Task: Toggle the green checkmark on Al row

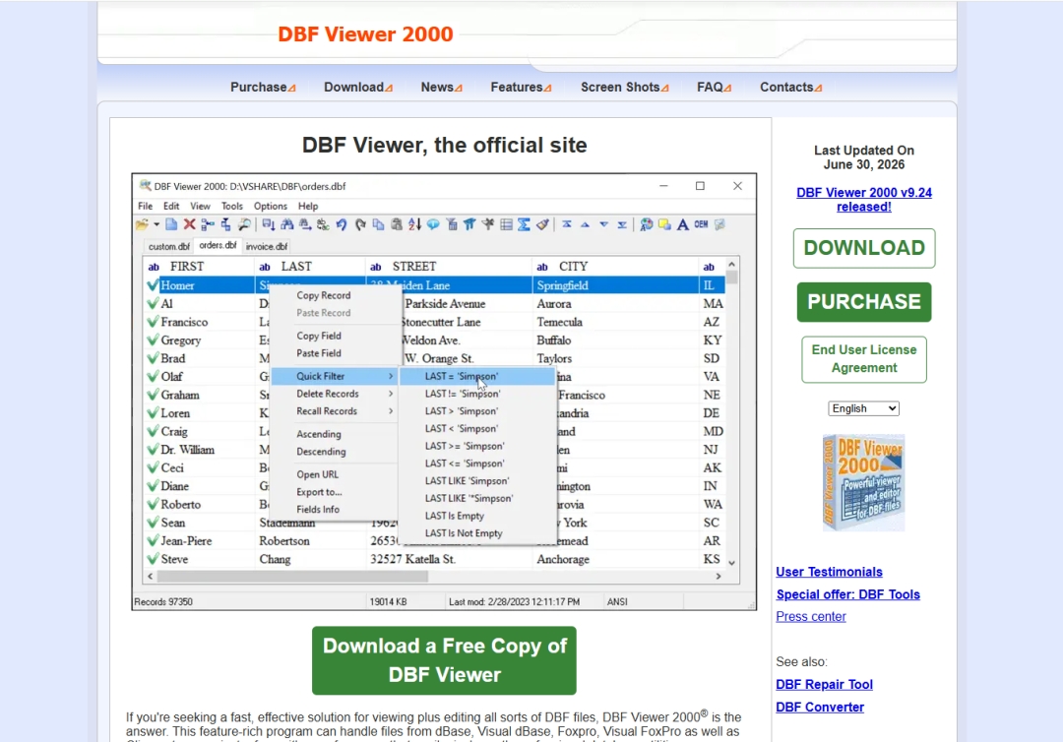Action: click(153, 303)
